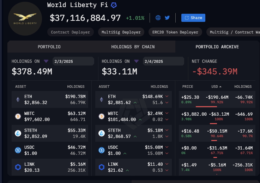Click the green up arrow next to $2,881.62
260x183 pixels.
(x=135, y=103)
